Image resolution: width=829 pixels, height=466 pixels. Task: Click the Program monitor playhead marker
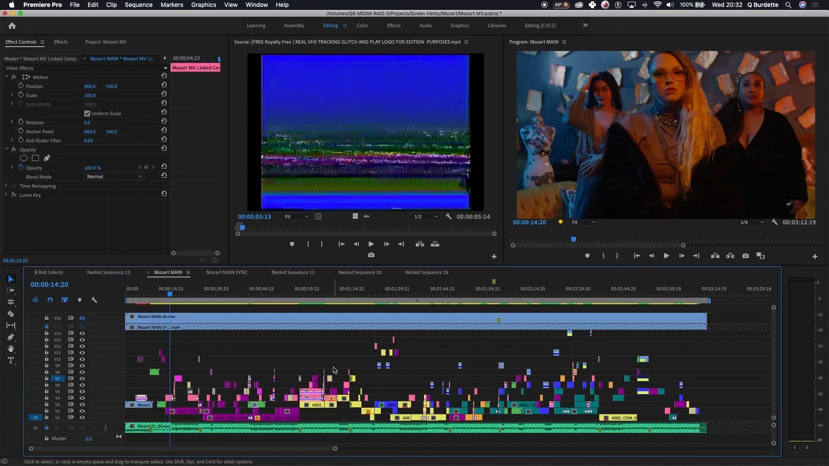pos(573,239)
